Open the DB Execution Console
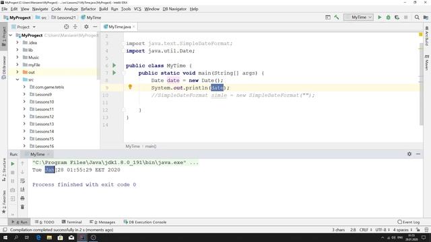 click(145, 222)
